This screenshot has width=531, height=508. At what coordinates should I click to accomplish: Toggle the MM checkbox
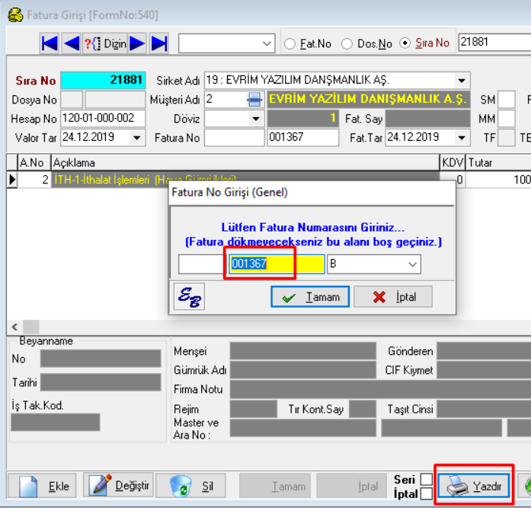507,119
